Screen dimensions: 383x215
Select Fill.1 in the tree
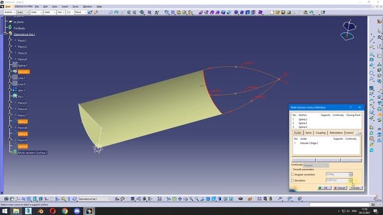20,97
